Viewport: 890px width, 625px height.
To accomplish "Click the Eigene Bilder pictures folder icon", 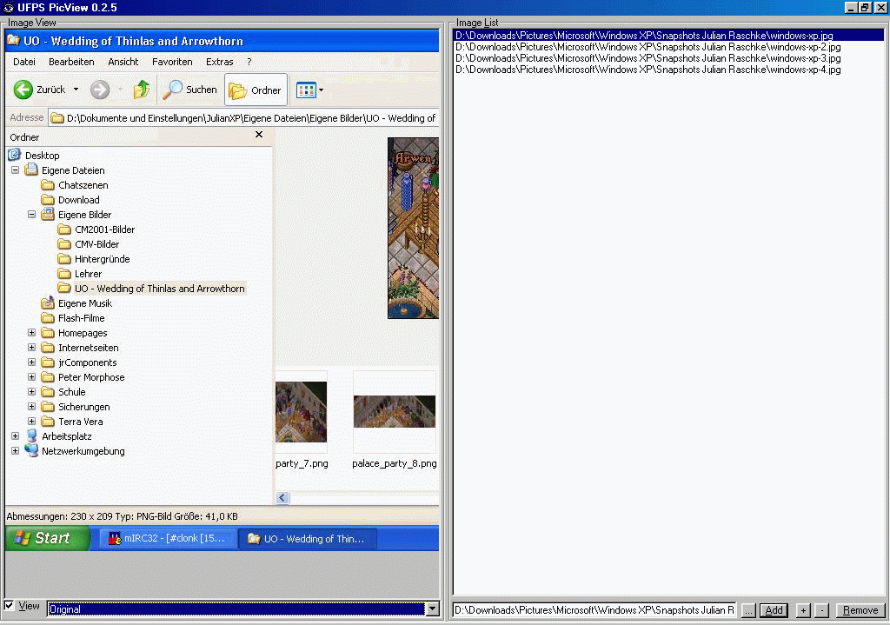I will coord(48,215).
